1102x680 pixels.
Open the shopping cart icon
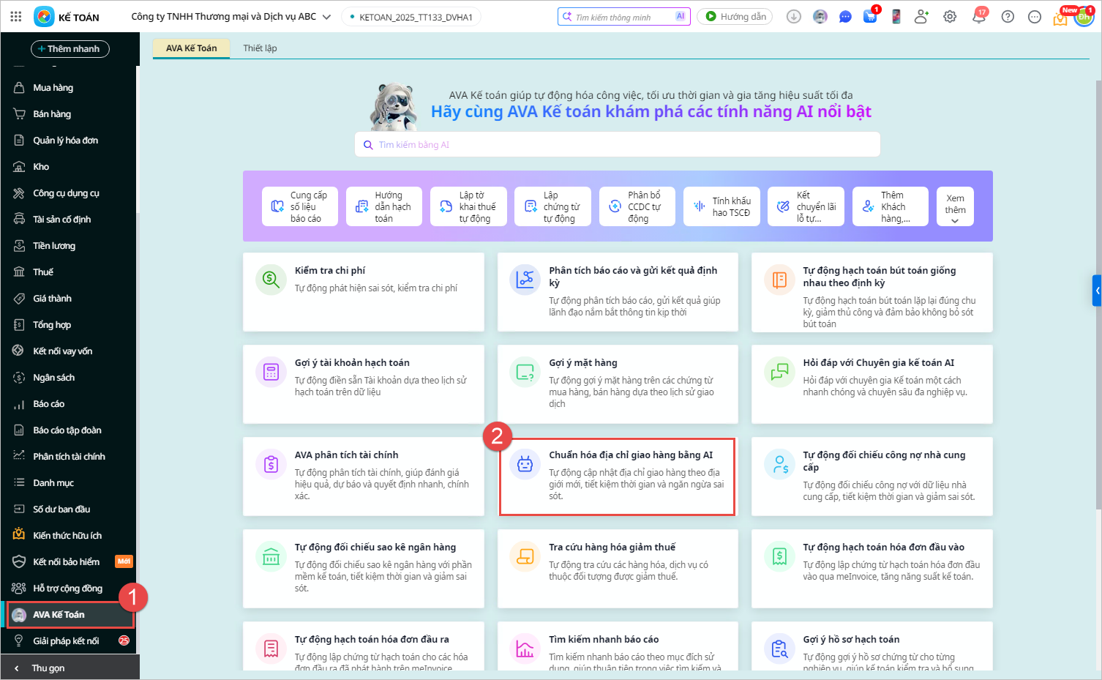coord(871,16)
